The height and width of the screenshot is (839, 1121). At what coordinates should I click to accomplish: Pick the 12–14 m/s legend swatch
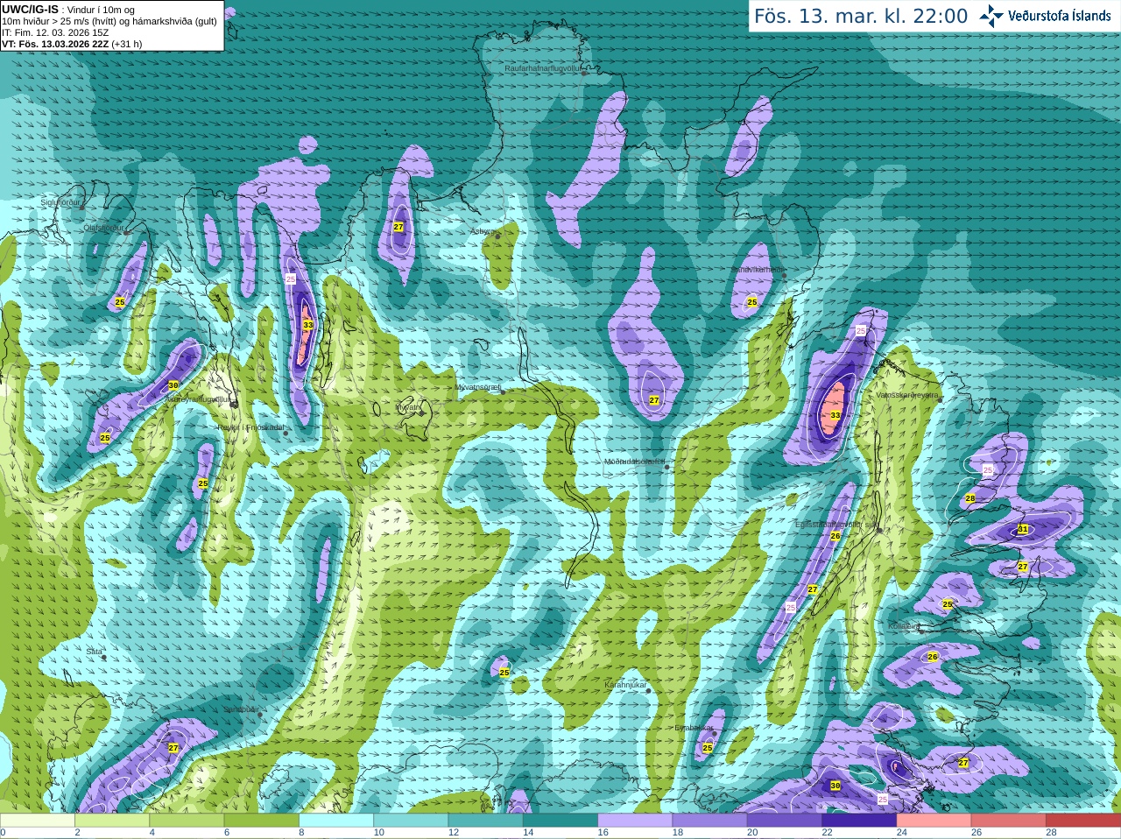(x=485, y=821)
